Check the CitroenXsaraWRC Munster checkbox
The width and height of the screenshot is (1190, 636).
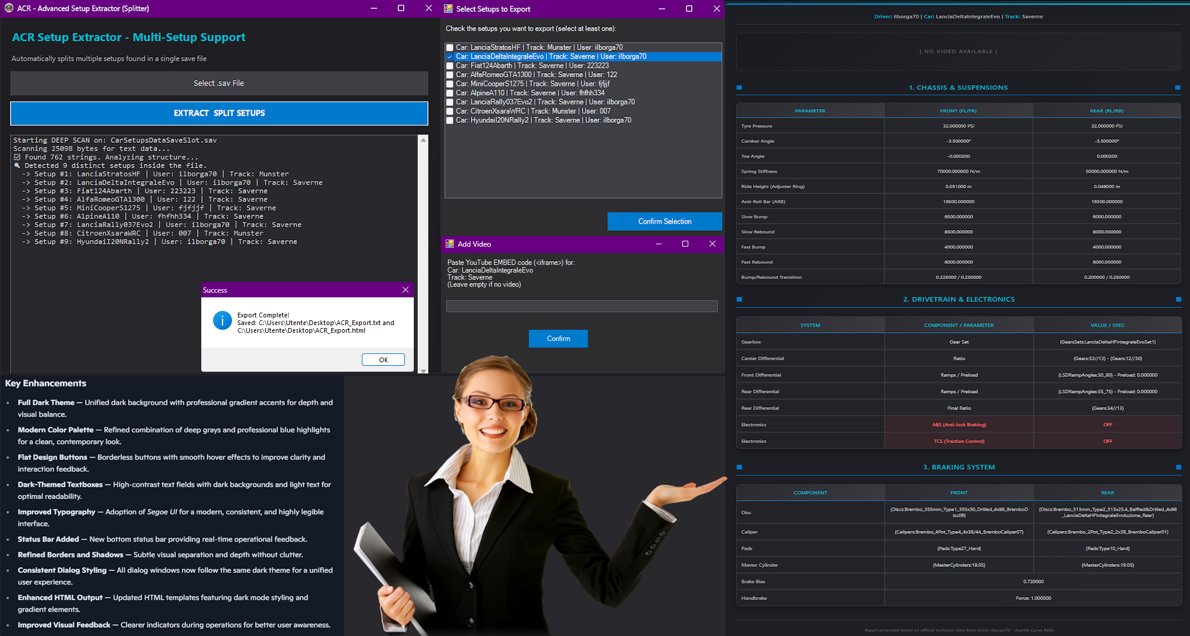tap(450, 111)
